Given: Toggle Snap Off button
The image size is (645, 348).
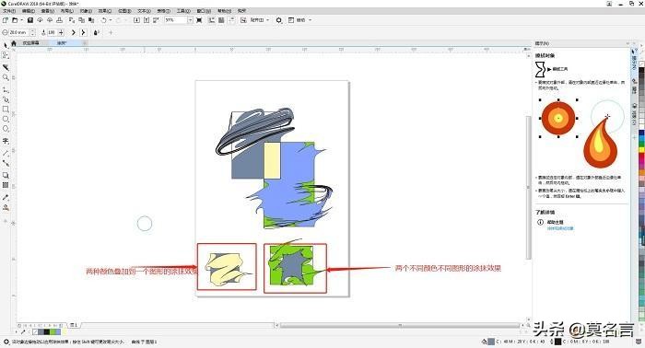Looking at the screenshot, I should pos(243,19).
